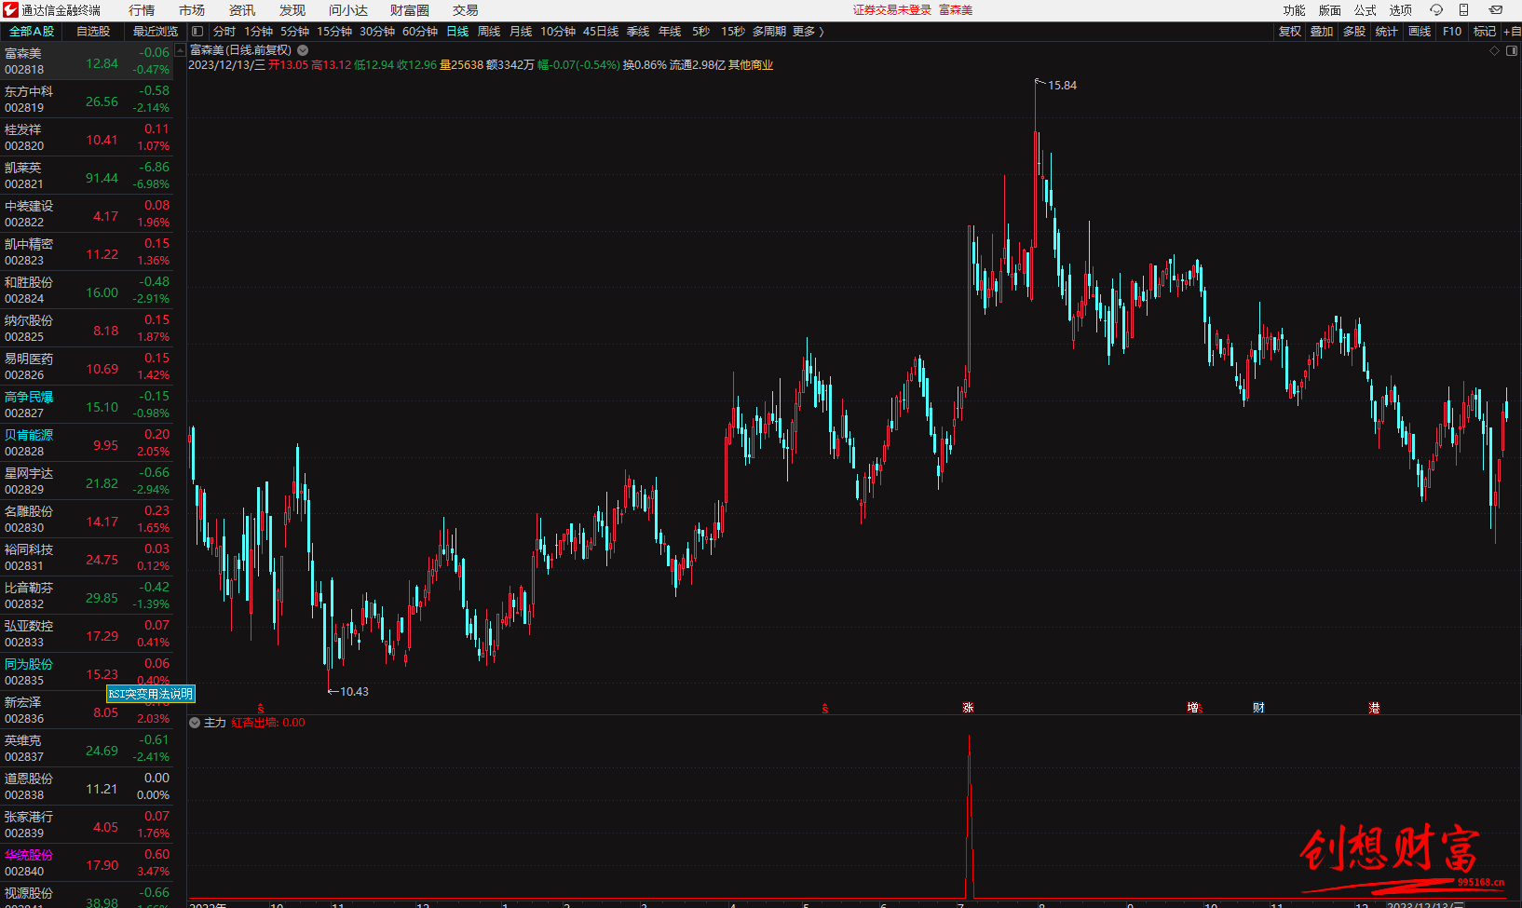The width and height of the screenshot is (1522, 908).
Task: Select stock 凯莱英 002821
Action: click(87, 176)
